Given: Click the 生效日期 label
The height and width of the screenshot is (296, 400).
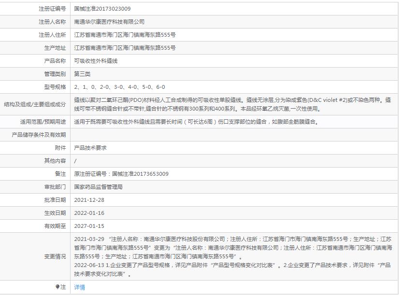Looking at the screenshot, I should click(x=55, y=213).
